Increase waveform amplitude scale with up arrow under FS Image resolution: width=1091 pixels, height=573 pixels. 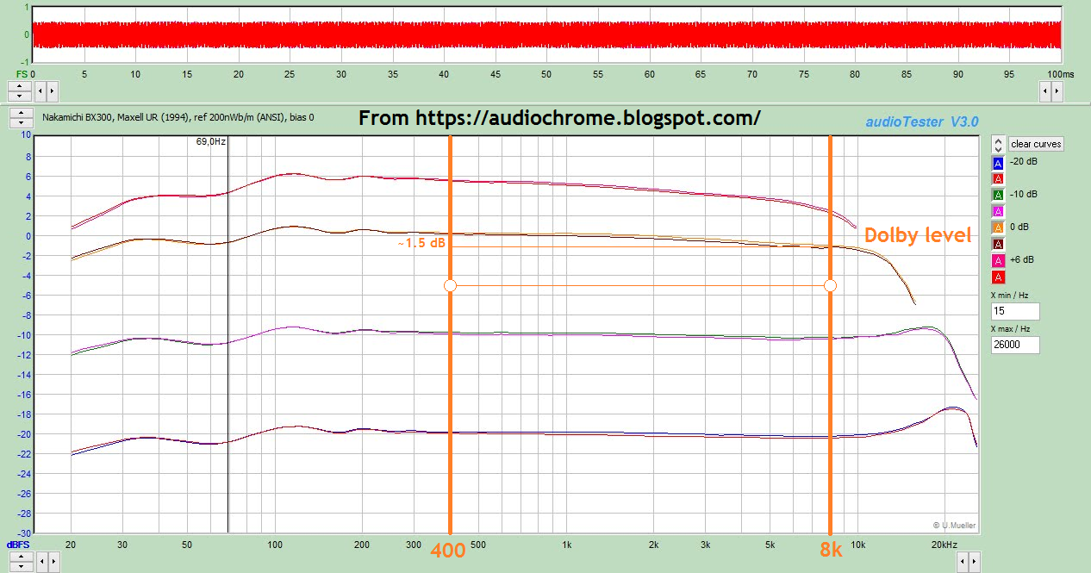(21, 85)
